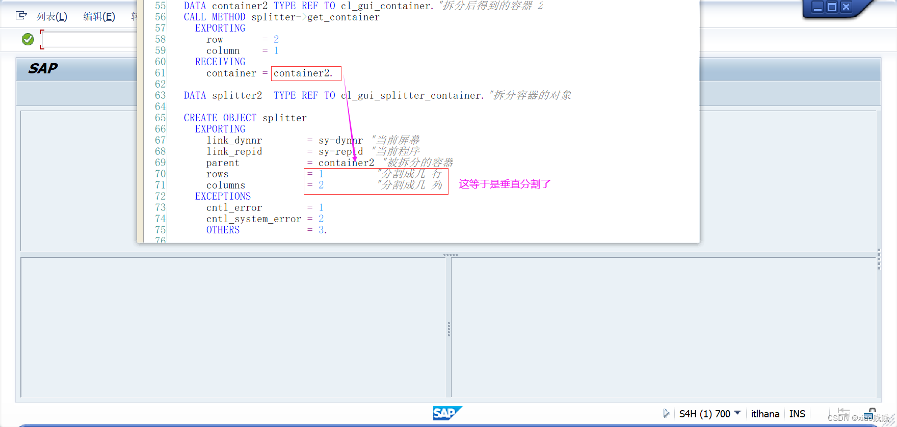The height and width of the screenshot is (427, 897).
Task: Click the green Enter checkmark icon
Action: click(28, 39)
